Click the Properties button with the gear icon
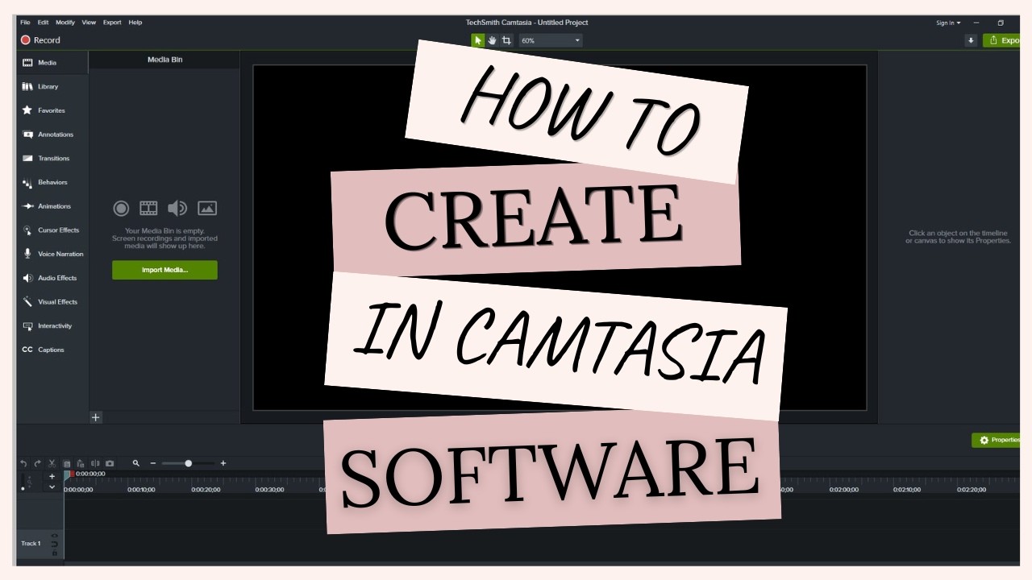 [997, 440]
